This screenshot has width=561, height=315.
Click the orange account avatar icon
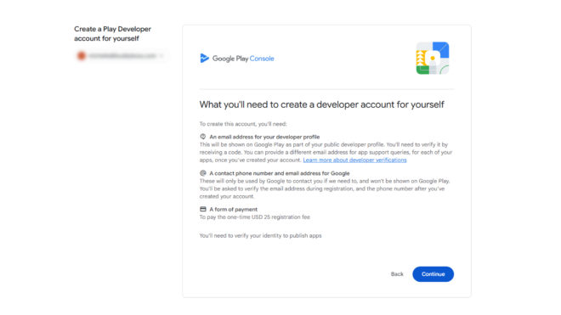pyautogui.click(x=82, y=56)
